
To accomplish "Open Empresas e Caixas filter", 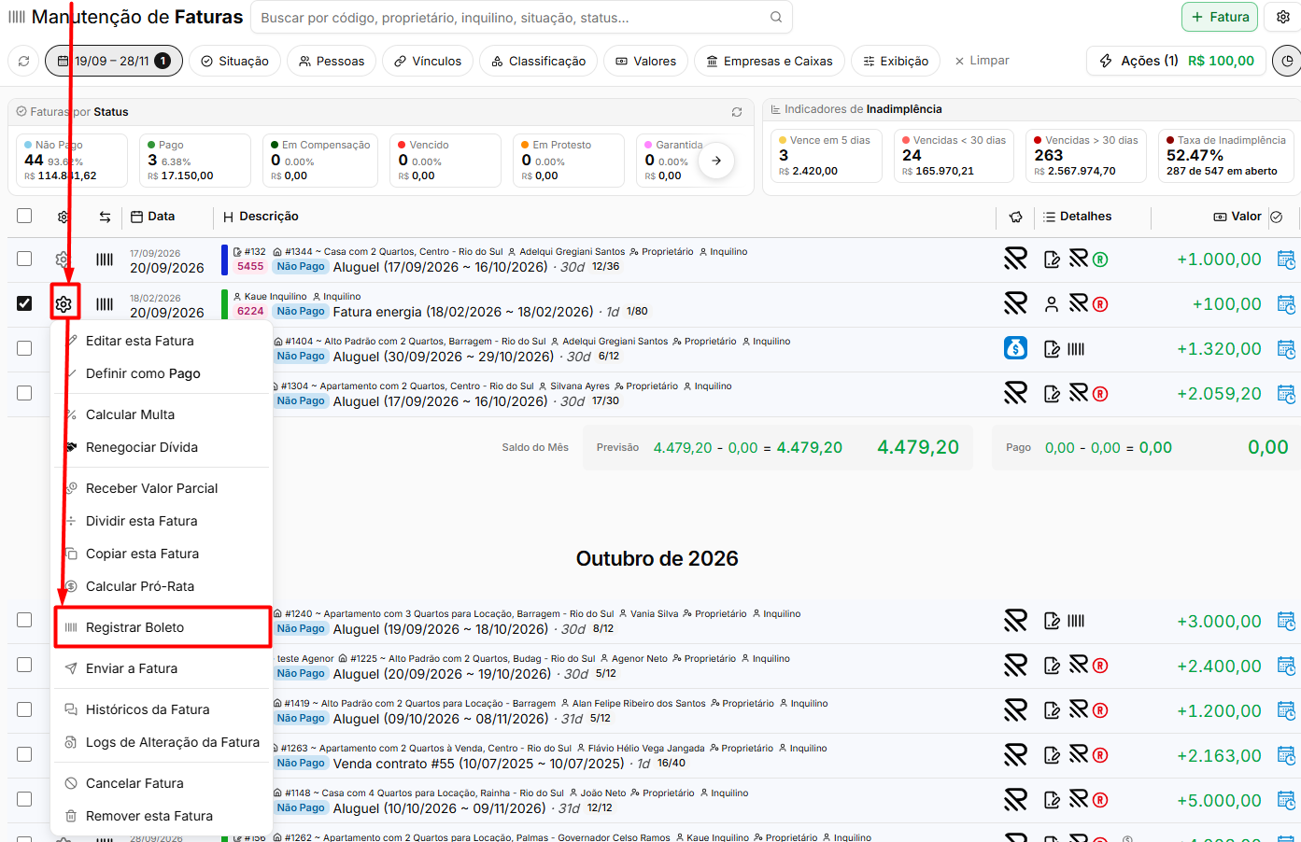I will [770, 61].
